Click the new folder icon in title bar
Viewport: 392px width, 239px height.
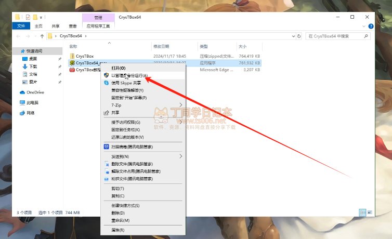[35, 17]
